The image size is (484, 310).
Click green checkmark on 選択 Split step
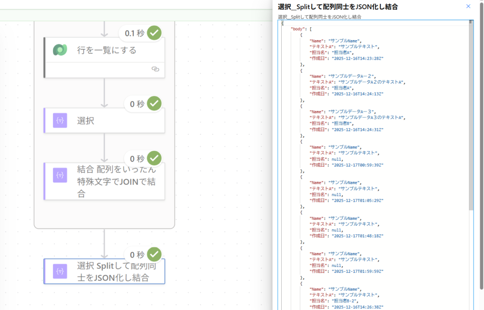(x=154, y=254)
